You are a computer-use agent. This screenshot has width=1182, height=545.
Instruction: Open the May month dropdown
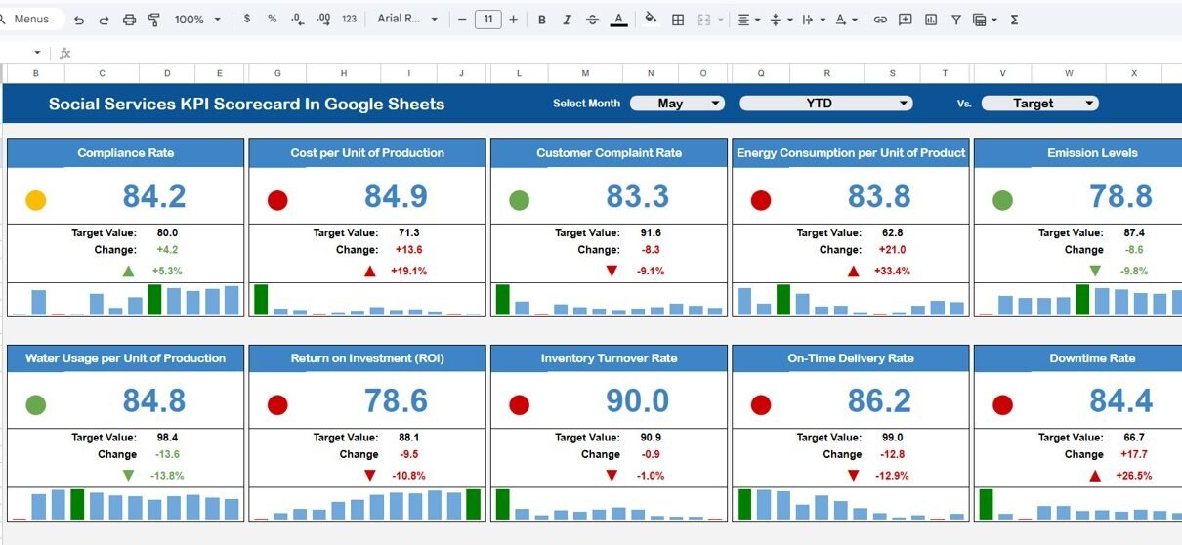[x=676, y=104]
